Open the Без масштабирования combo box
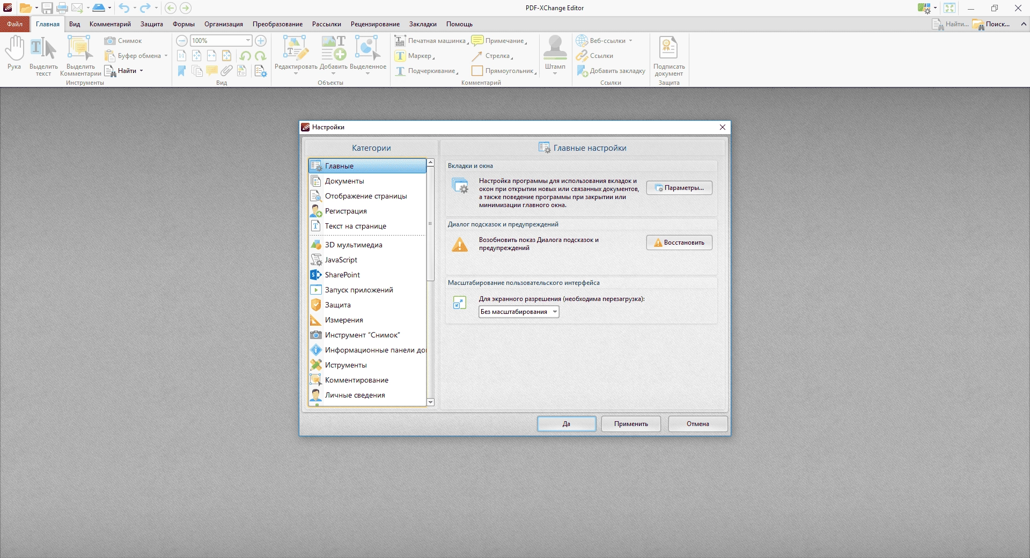The image size is (1030, 558). pyautogui.click(x=519, y=312)
